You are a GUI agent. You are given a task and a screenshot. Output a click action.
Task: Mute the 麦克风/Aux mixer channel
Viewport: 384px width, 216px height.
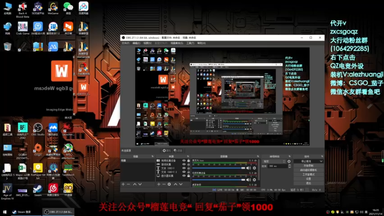coord(249,168)
